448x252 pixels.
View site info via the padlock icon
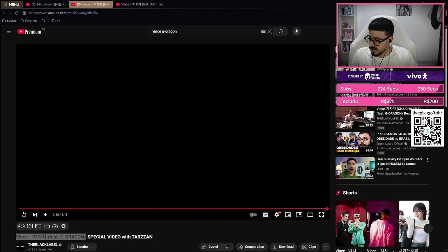click(x=24, y=13)
